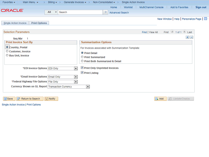The height and width of the screenshot is (157, 209).
Task: Click the Help link
Action: [177, 19]
